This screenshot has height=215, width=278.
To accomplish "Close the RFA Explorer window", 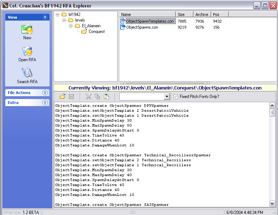I will (x=273, y=6).
